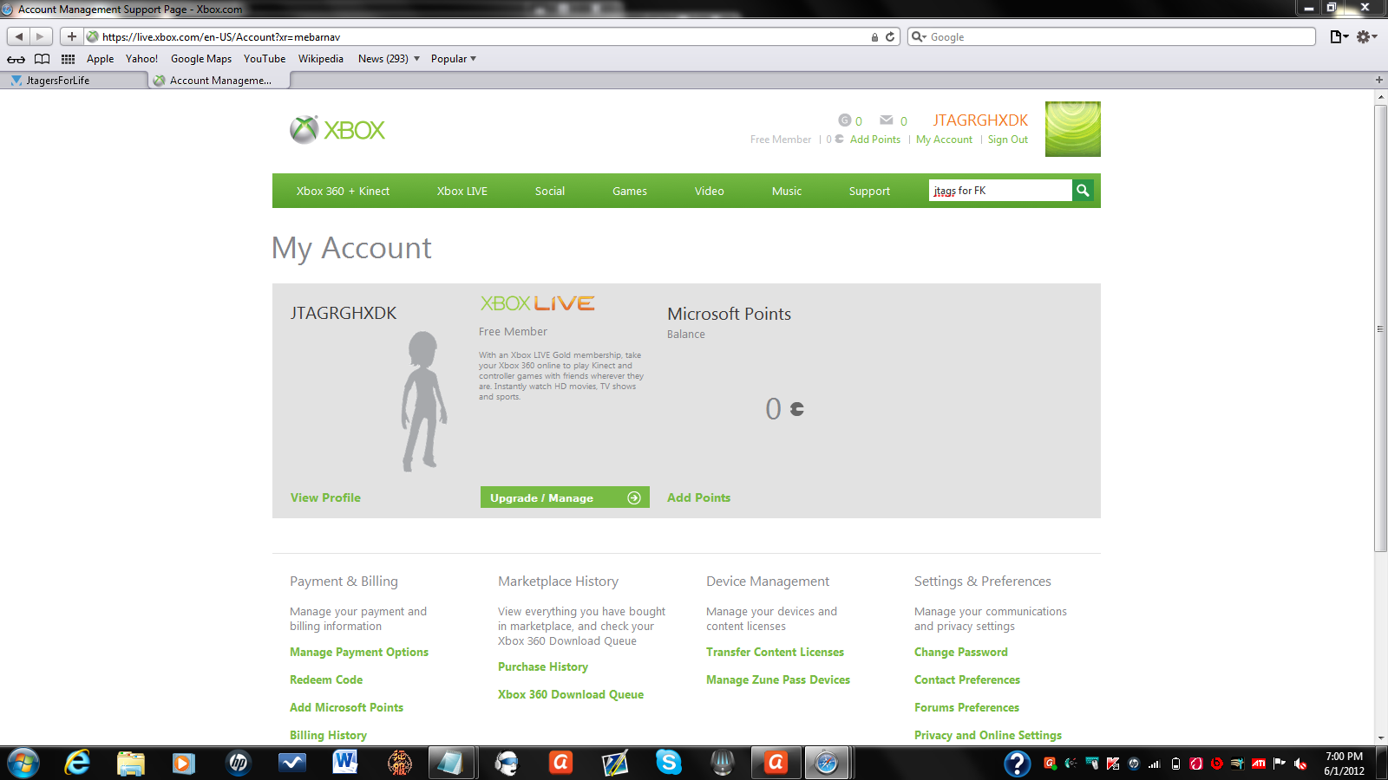Screen dimensions: 1388x780
Task: Click the Xbox logo
Action: coord(337,130)
